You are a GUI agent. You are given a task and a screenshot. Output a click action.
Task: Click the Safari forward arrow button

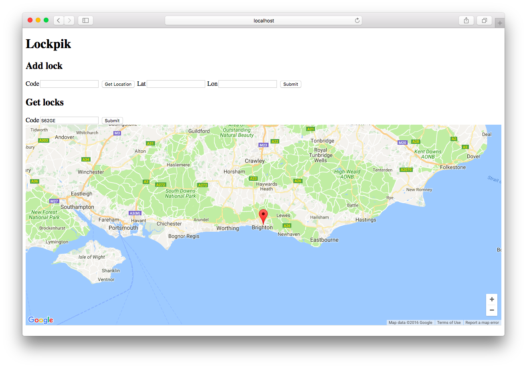69,20
